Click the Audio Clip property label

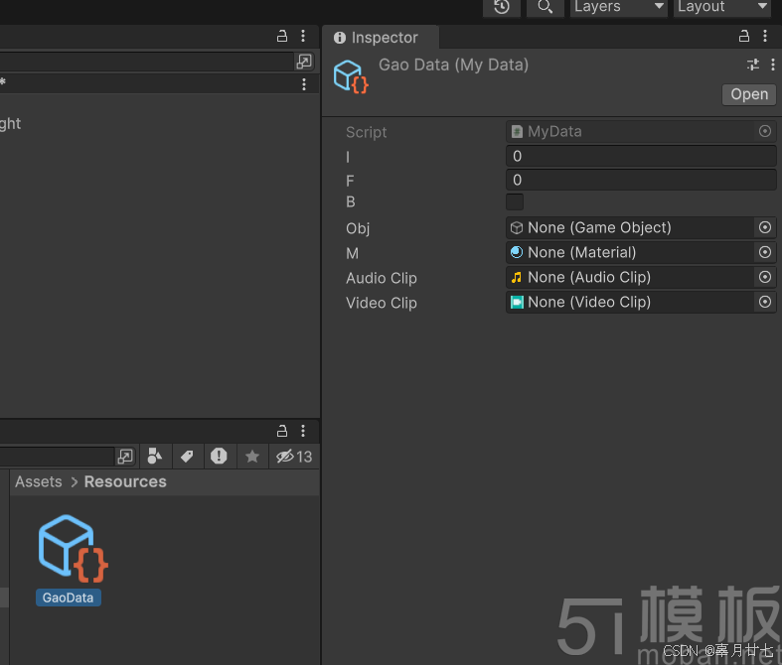[382, 278]
